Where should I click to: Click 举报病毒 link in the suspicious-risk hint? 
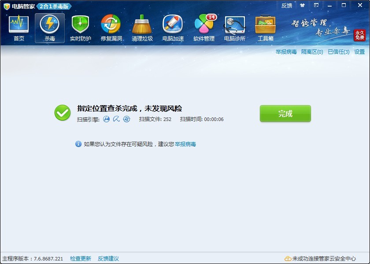185,144
